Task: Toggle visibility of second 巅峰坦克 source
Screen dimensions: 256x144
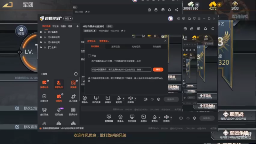Action: click(41, 42)
